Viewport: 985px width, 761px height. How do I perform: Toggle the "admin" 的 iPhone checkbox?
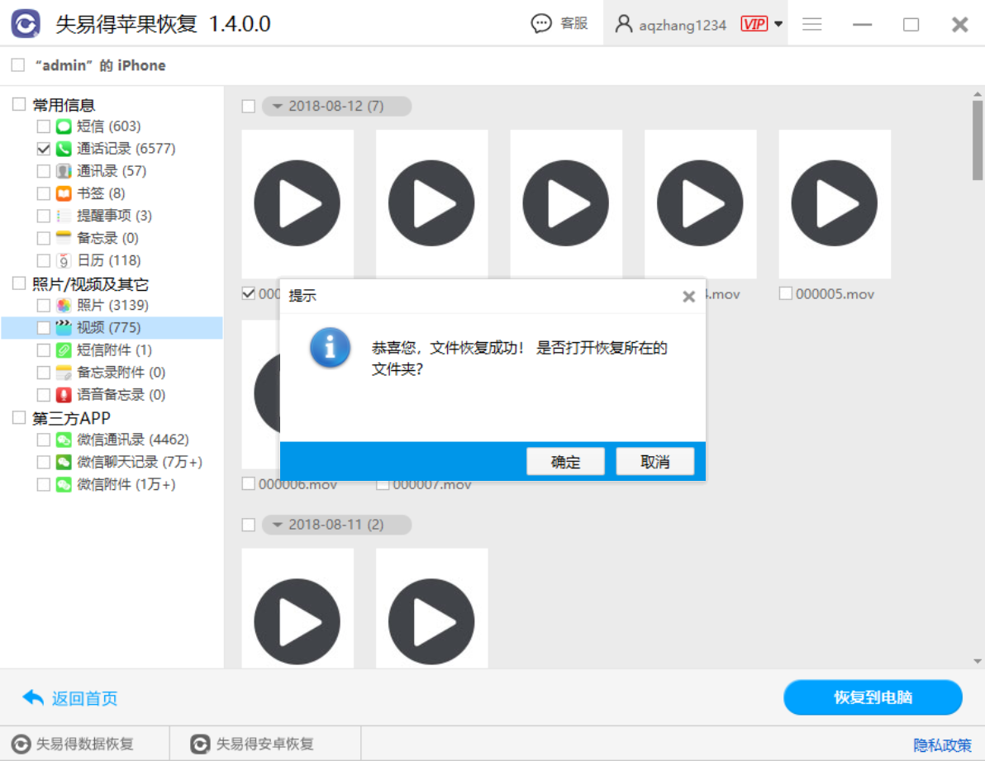(x=18, y=65)
